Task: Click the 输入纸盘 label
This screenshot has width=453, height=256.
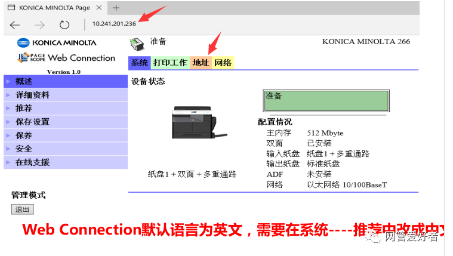Action: [x=283, y=154]
